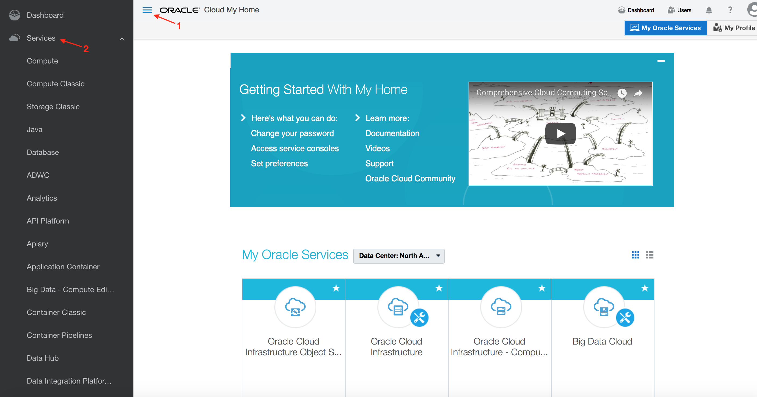757x397 pixels.
Task: Open Apiary in the sidebar
Action: pos(37,244)
